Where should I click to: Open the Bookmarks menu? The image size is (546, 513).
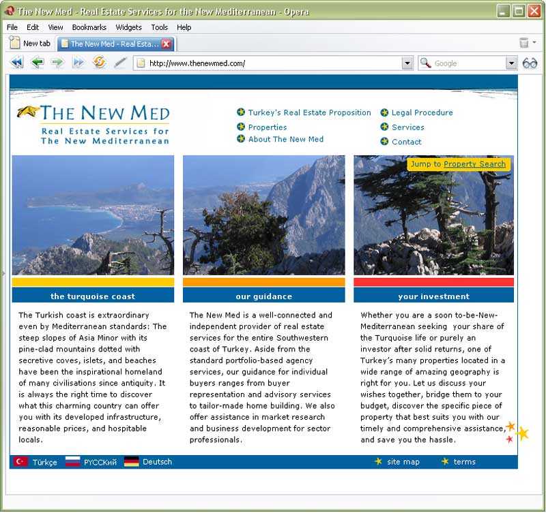pos(89,27)
